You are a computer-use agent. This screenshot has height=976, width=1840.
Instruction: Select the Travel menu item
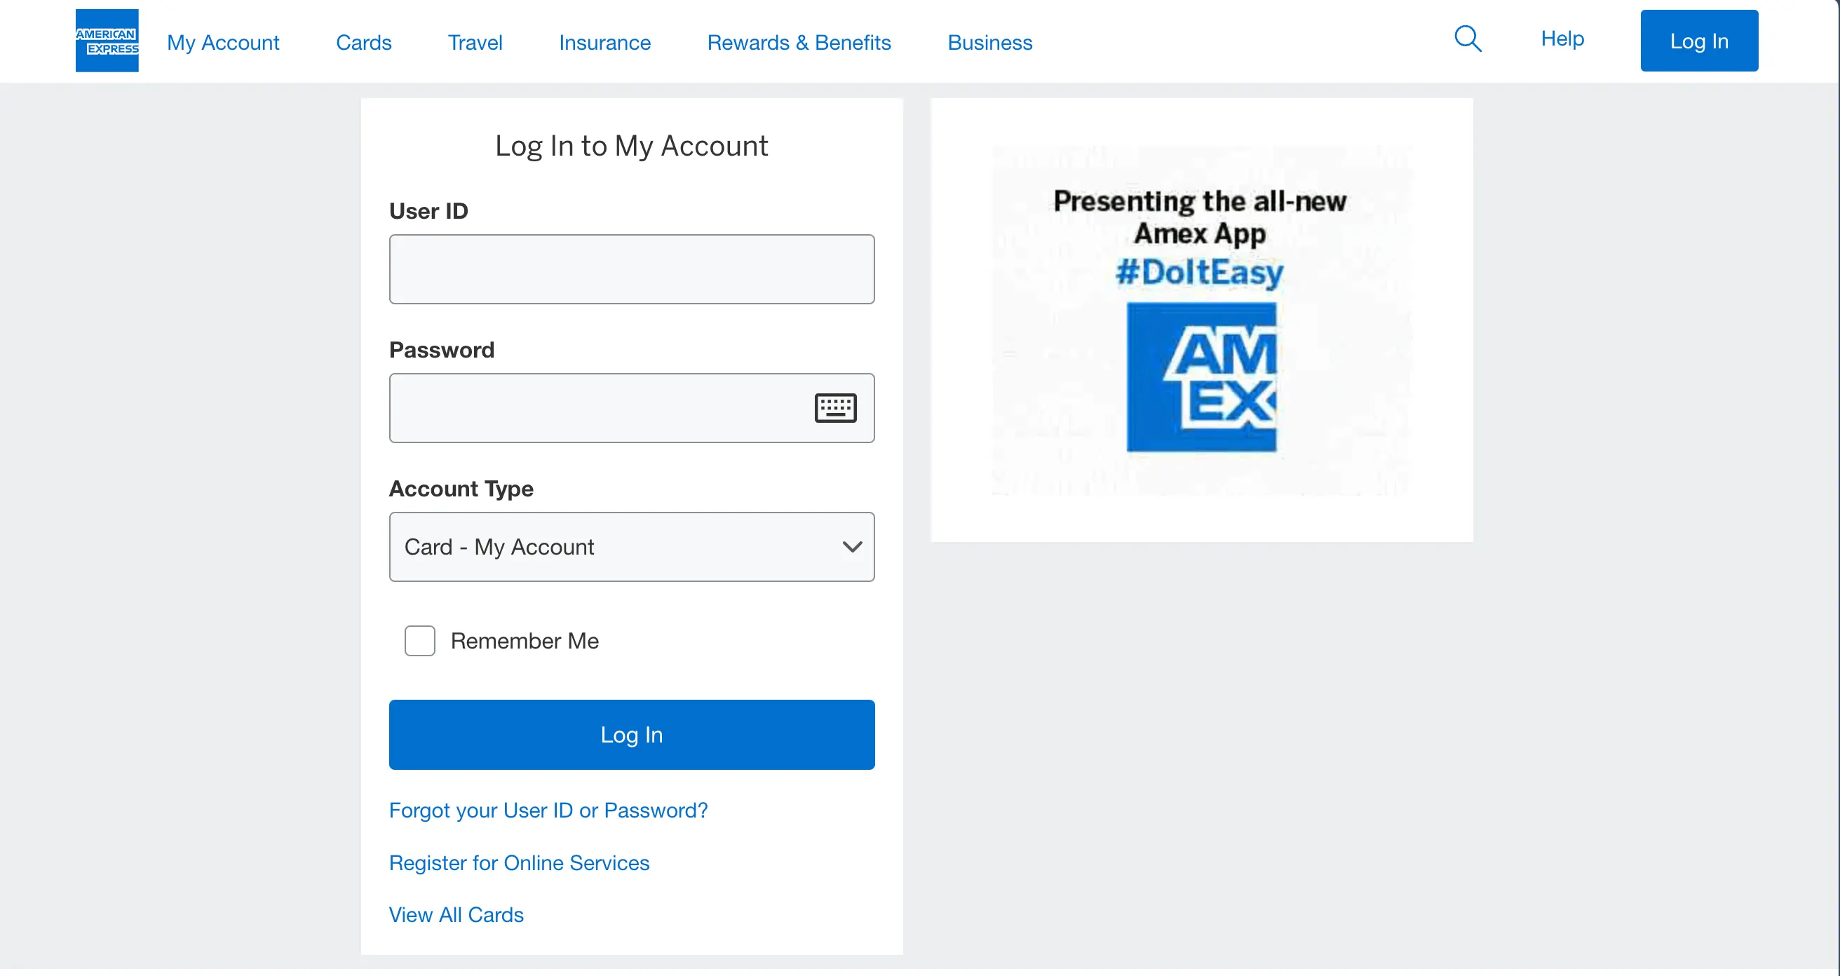(474, 43)
